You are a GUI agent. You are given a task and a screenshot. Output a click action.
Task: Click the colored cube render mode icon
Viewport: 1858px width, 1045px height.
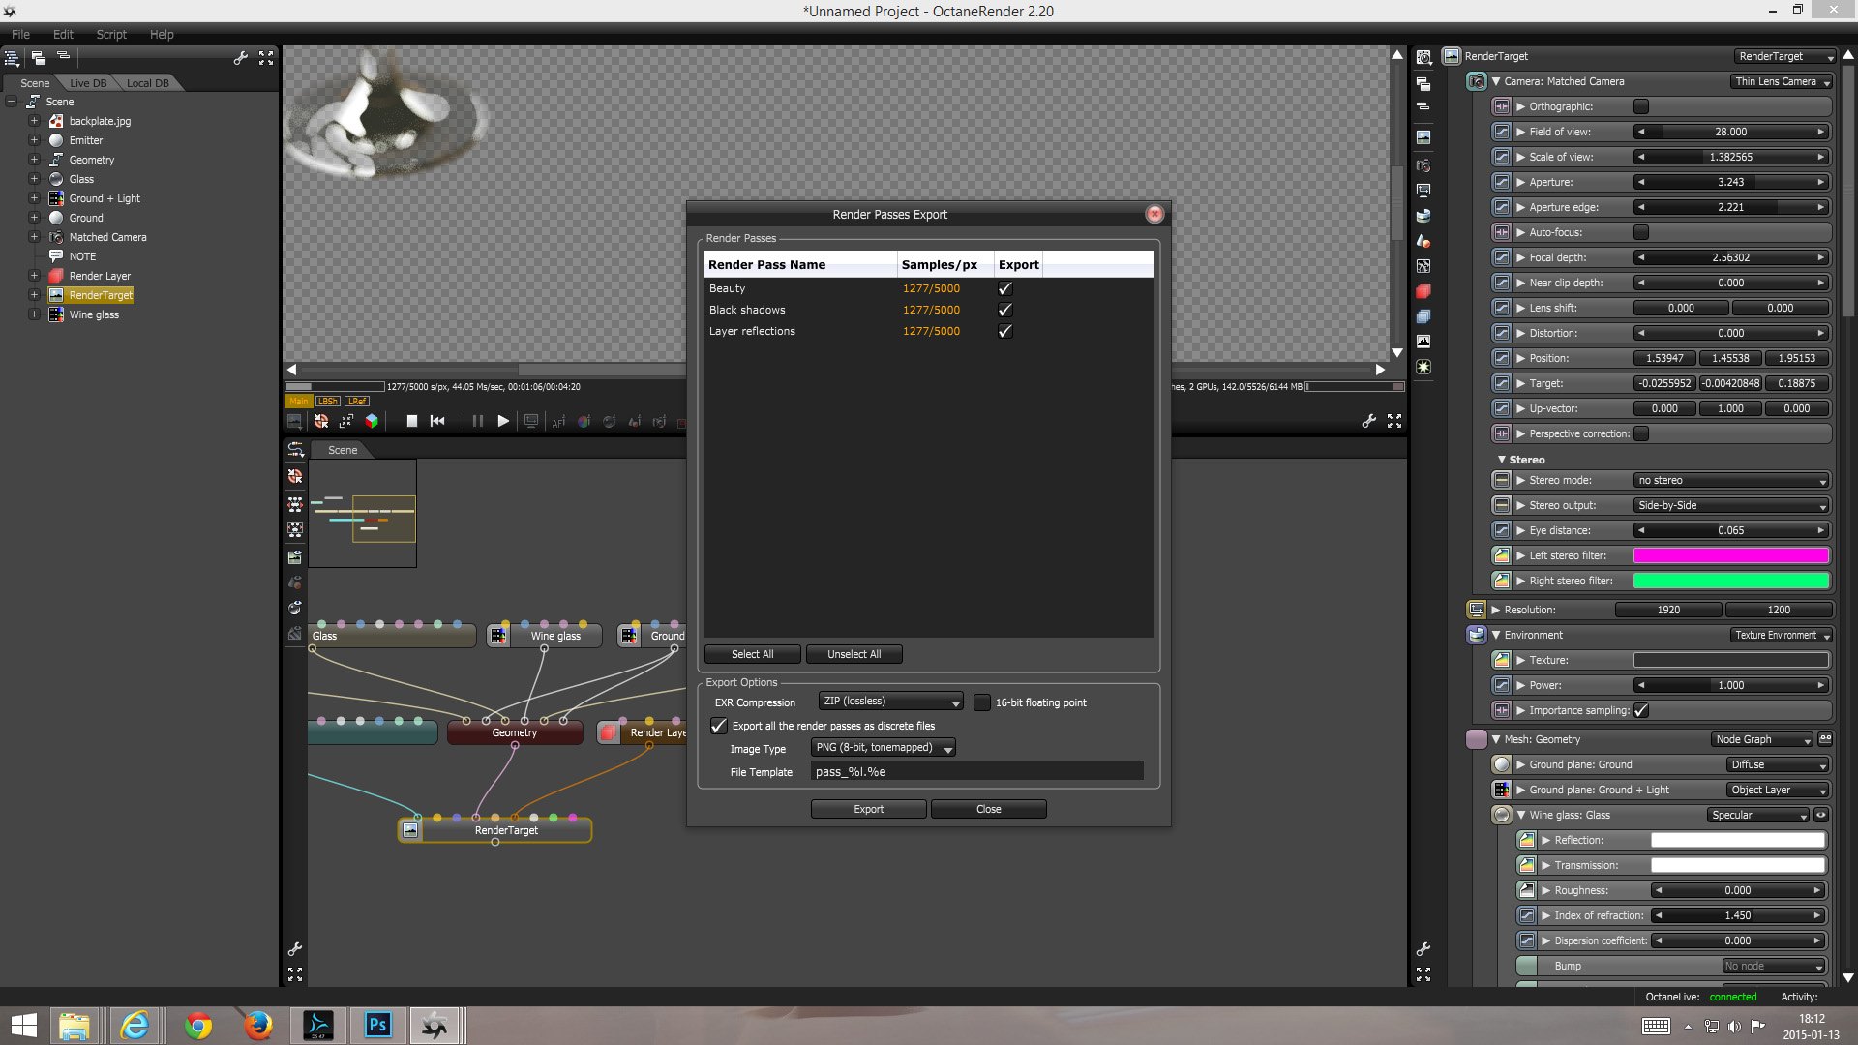pos(372,421)
